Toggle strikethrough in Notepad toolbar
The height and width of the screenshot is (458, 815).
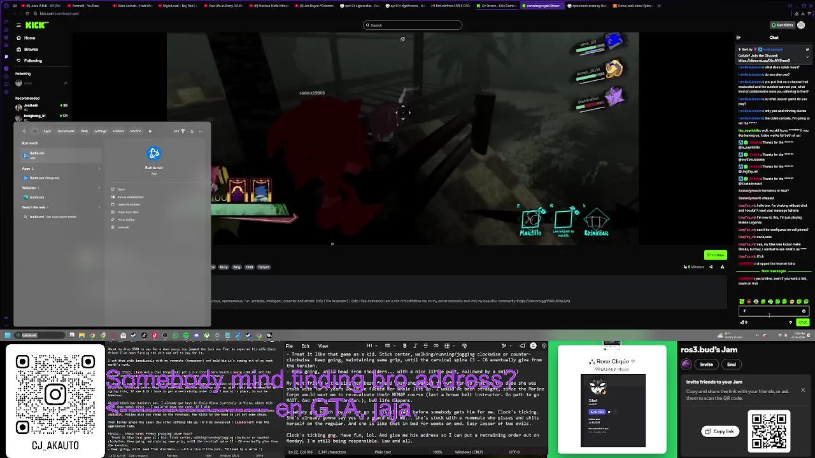pos(425,346)
